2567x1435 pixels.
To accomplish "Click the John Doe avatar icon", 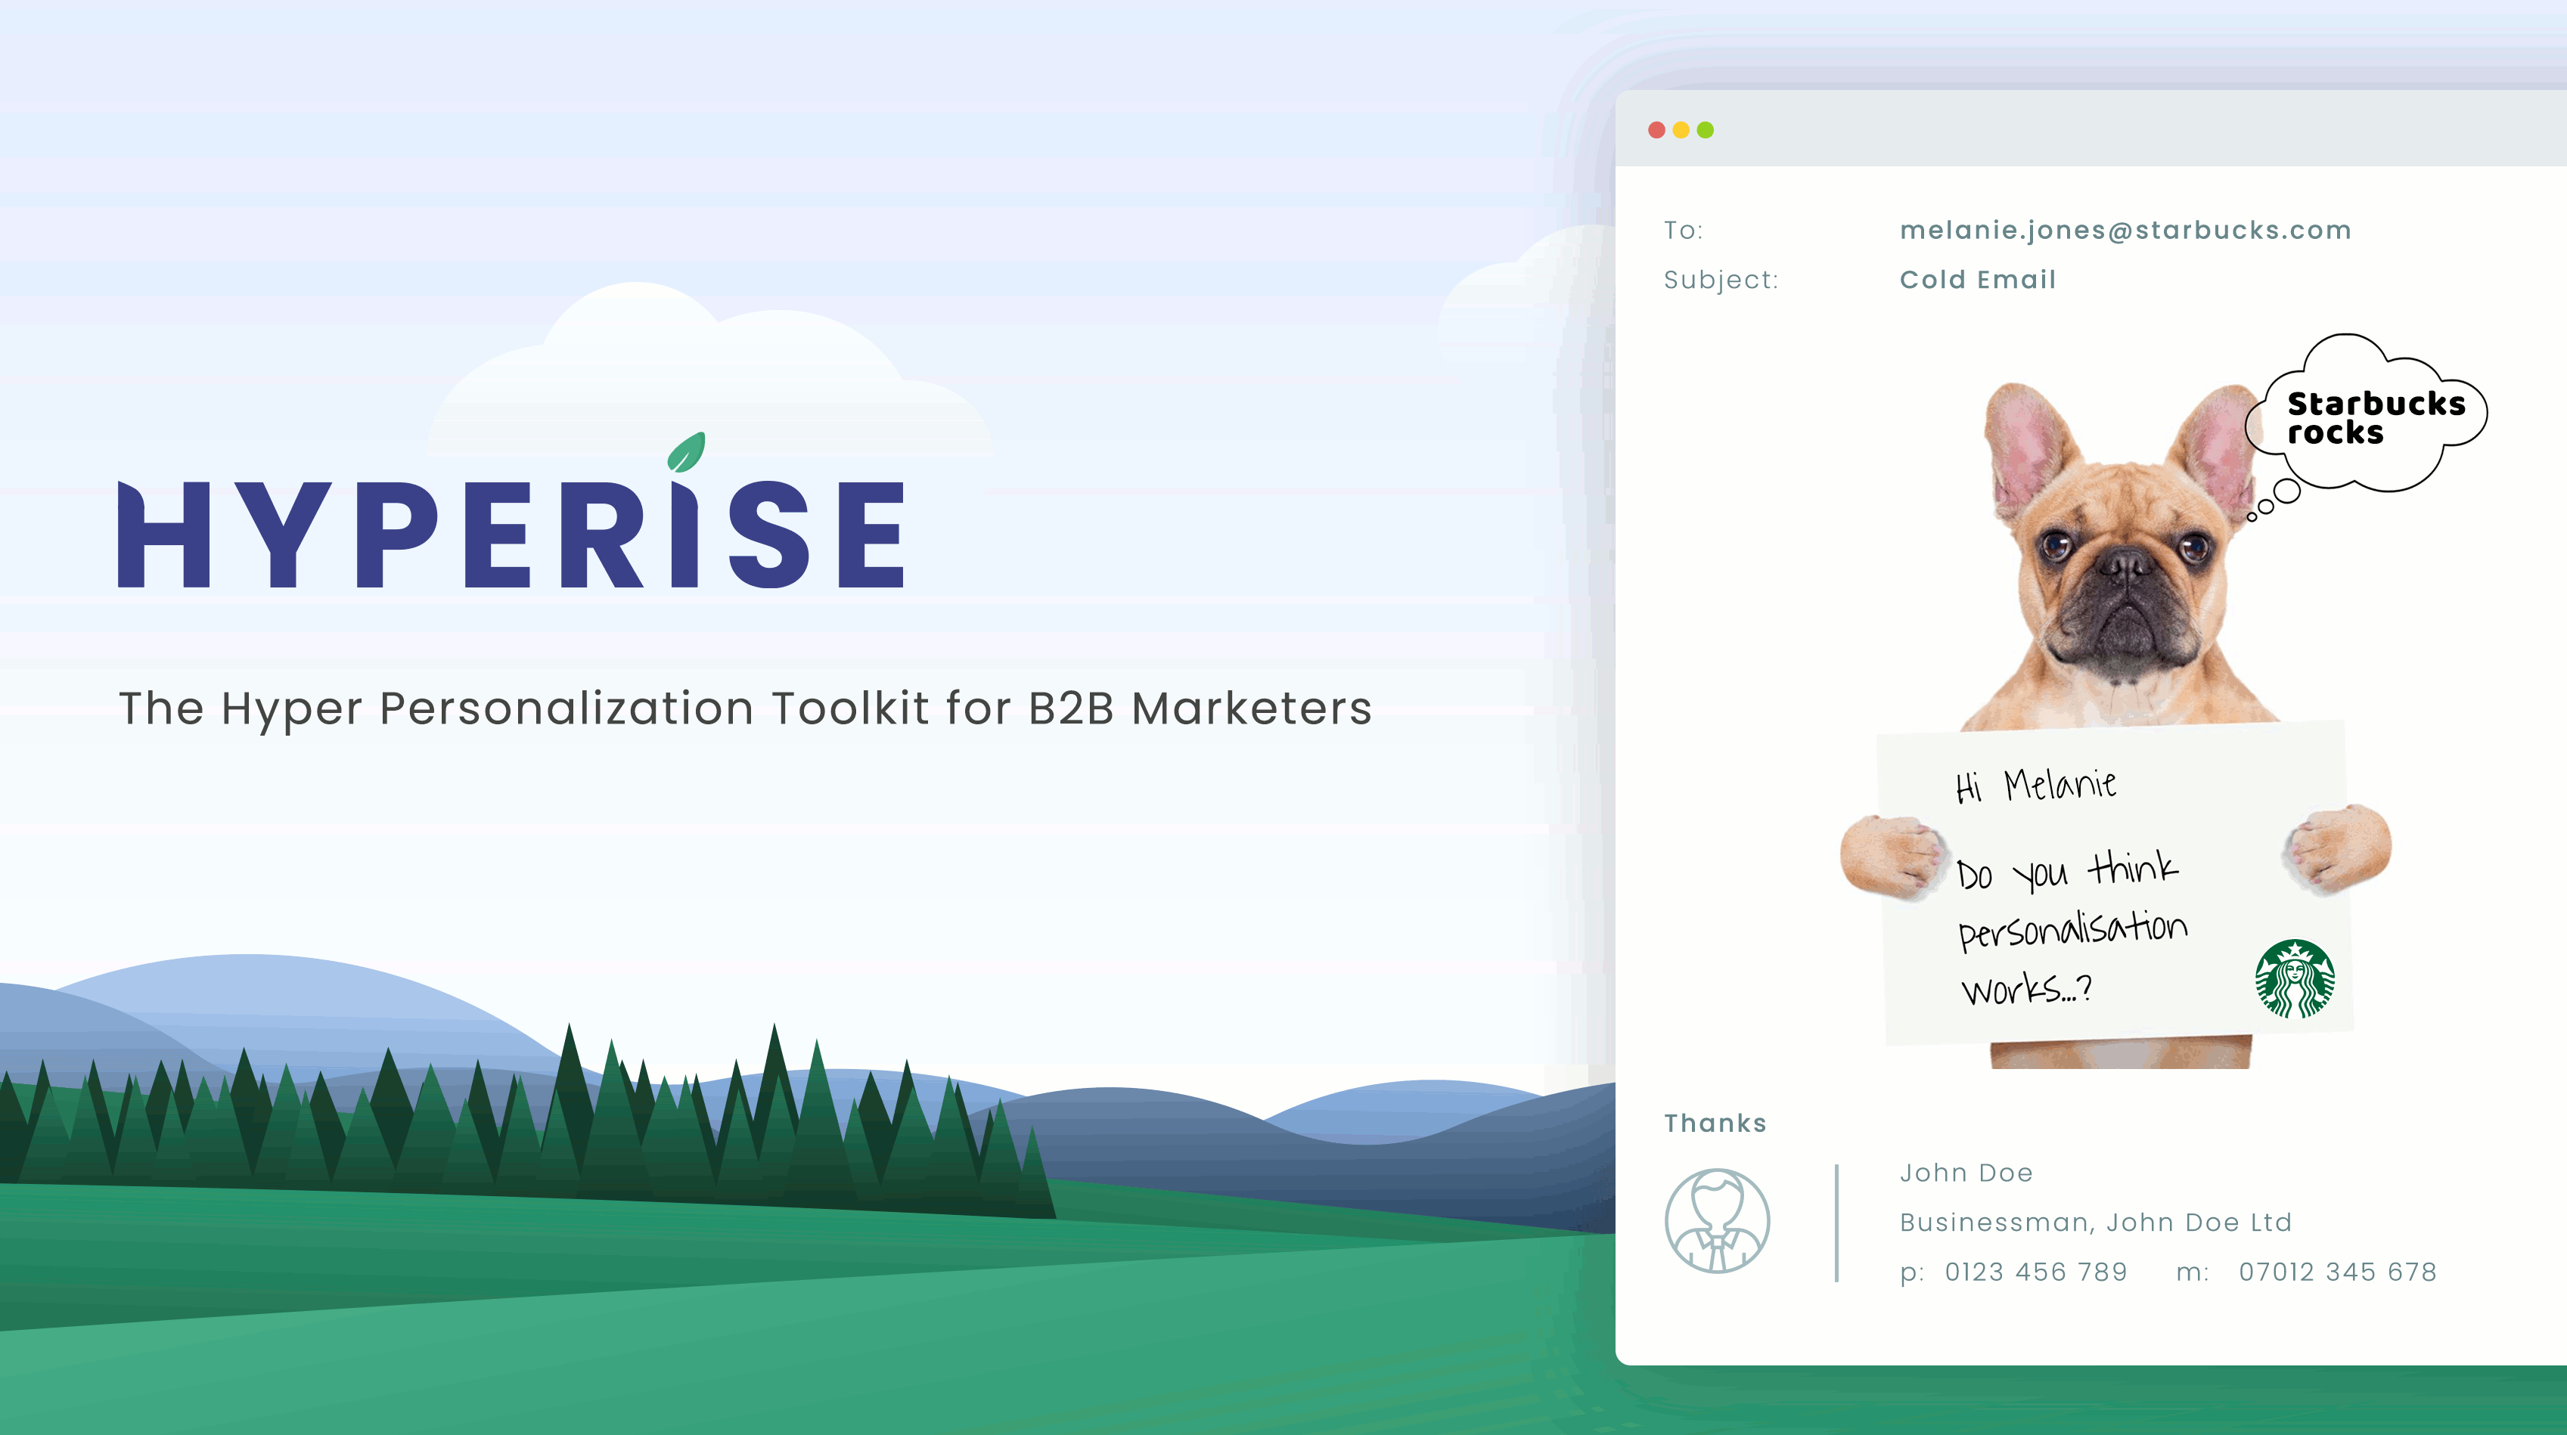I will pos(1717,1221).
